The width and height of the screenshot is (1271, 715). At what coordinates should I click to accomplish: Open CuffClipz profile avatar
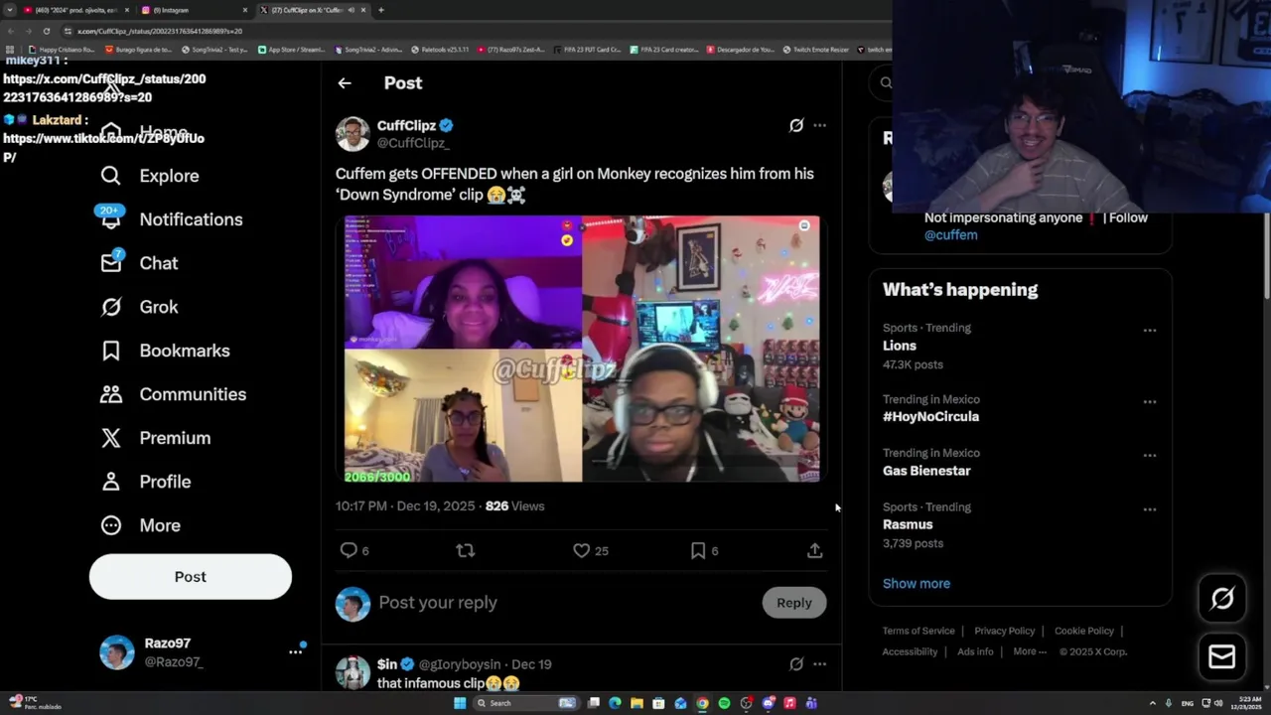[353, 134]
